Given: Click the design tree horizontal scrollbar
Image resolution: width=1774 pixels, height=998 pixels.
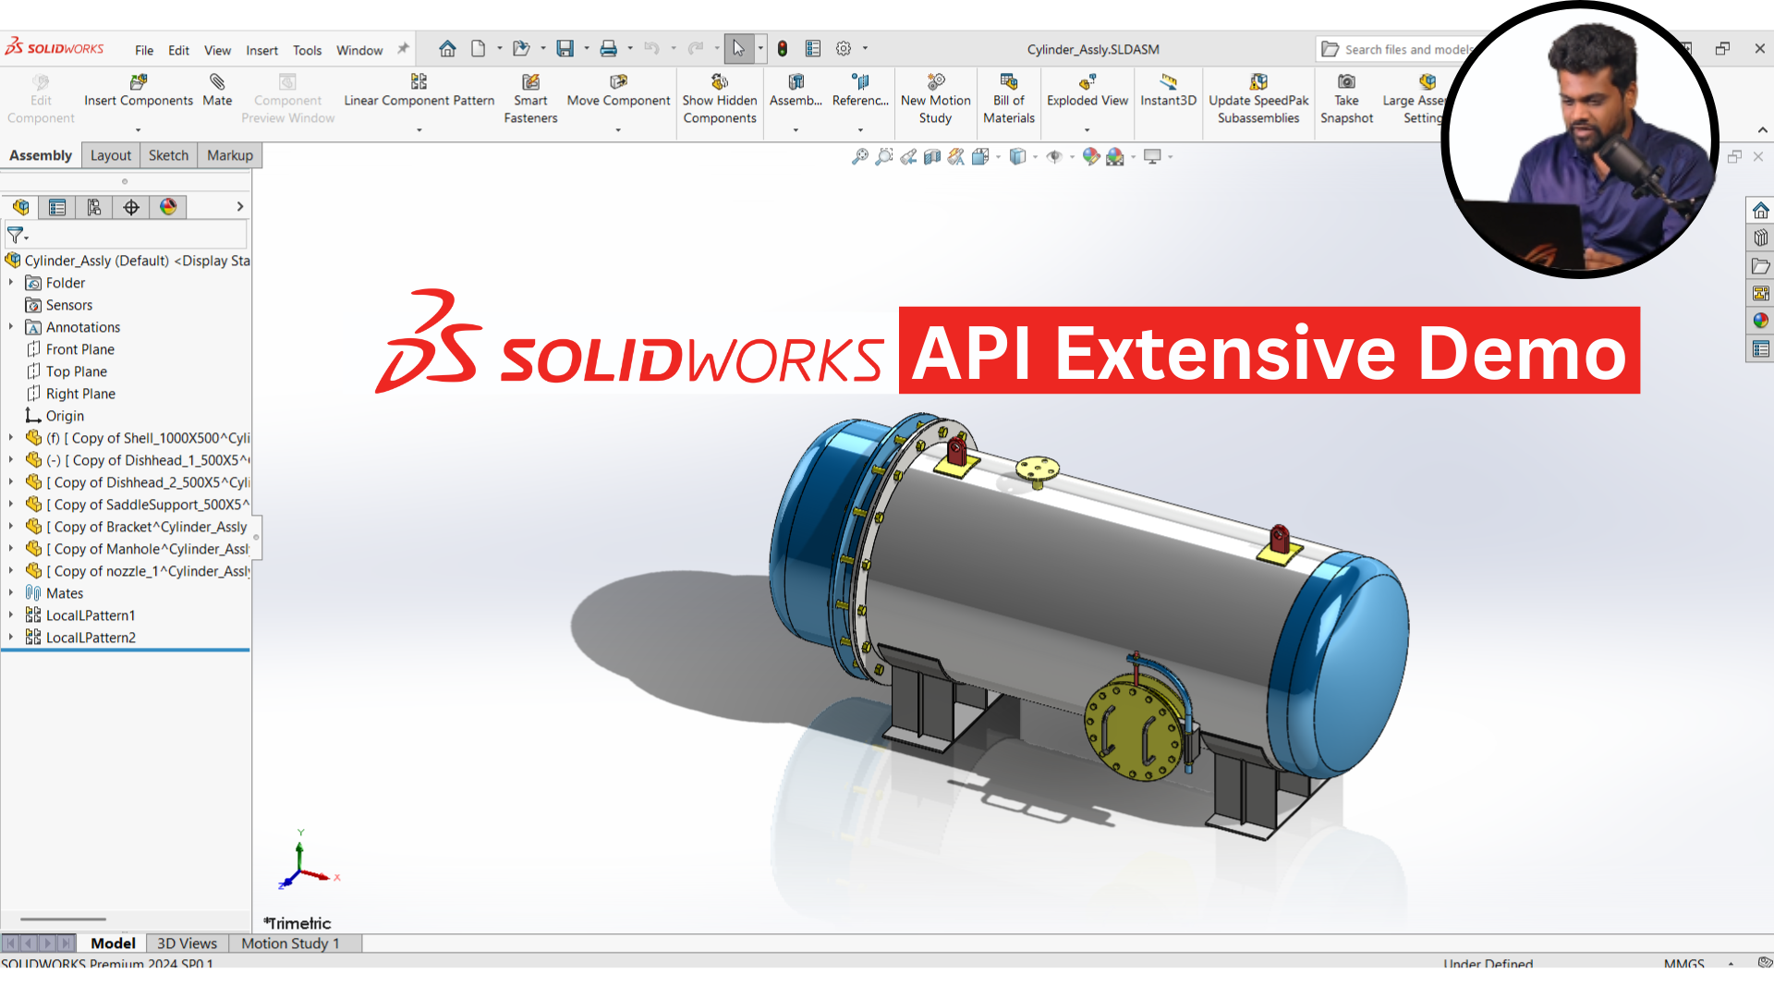Looking at the screenshot, I should coord(64,919).
